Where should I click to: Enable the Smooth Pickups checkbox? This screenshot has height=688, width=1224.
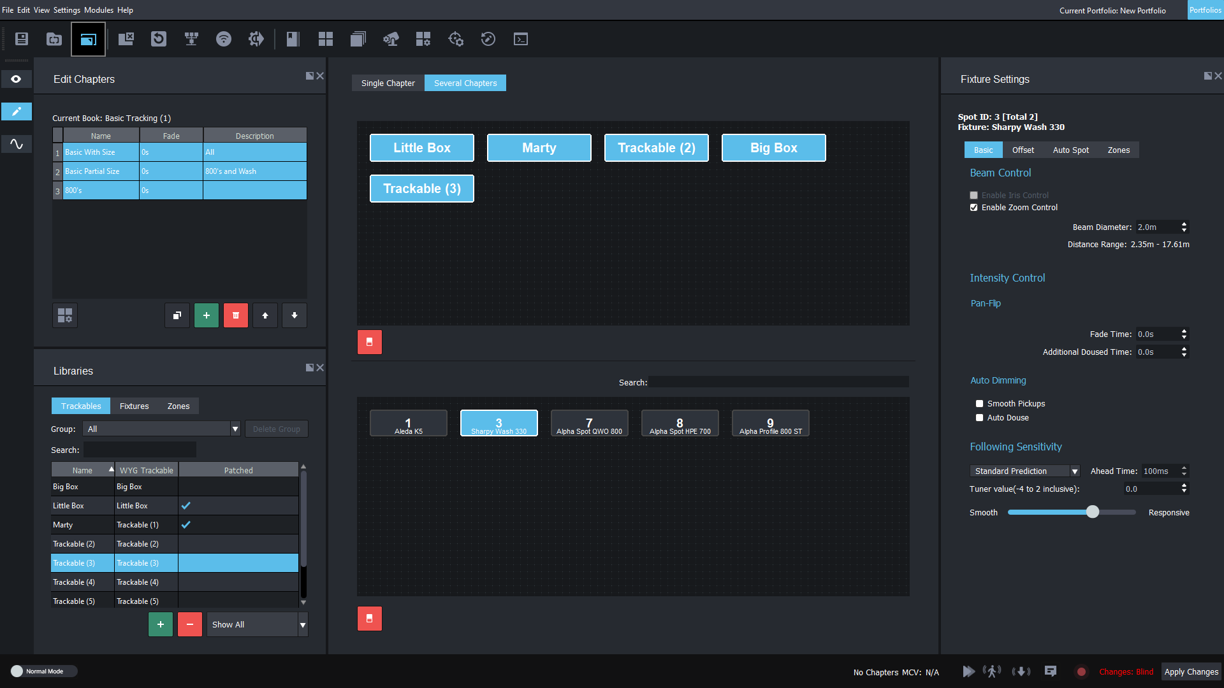tap(980, 404)
